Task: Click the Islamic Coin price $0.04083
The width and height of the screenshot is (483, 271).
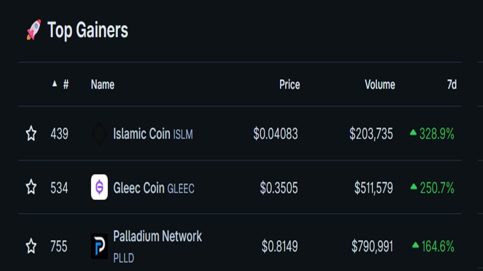Action: coord(275,134)
